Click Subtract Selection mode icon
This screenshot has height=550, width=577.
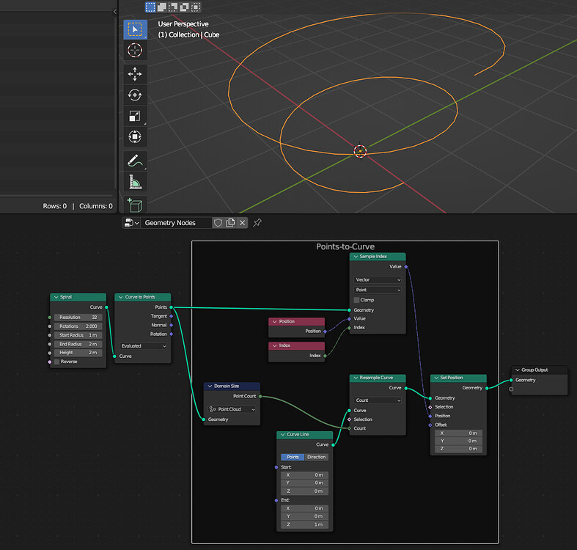(x=173, y=7)
